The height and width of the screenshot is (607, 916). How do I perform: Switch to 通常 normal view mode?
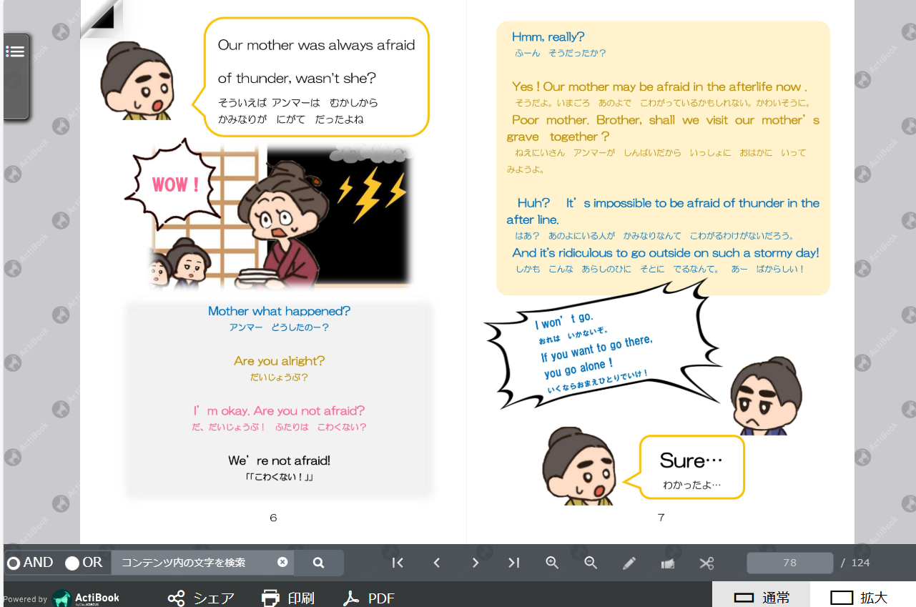[761, 597]
